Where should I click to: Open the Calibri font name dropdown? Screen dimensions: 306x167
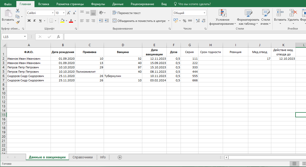tap(53, 13)
